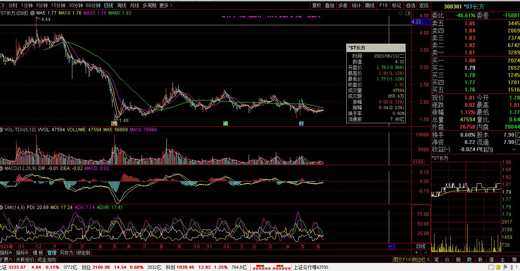Click the 榜 event marker on the chart

pyautogui.click(x=114, y=123)
